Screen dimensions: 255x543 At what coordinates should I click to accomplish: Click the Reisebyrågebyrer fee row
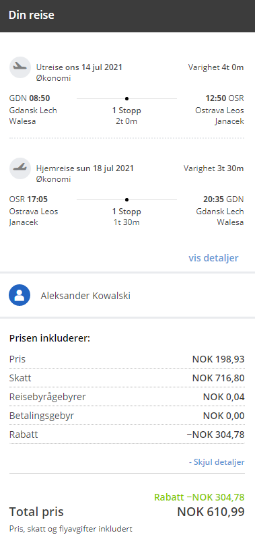[127, 397]
